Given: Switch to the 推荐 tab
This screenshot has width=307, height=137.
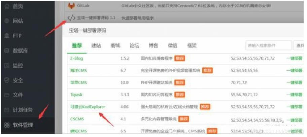Looking at the screenshot, I should click(x=77, y=45).
